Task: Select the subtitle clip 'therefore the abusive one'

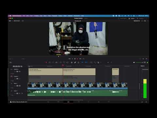Action: click(x=79, y=72)
